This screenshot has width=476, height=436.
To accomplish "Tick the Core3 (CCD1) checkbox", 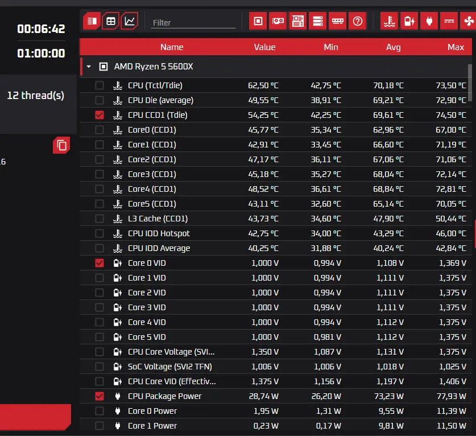I will [100, 174].
